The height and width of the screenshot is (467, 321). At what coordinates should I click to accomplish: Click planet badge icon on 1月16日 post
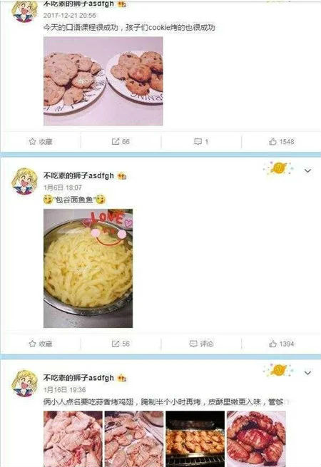click(278, 370)
